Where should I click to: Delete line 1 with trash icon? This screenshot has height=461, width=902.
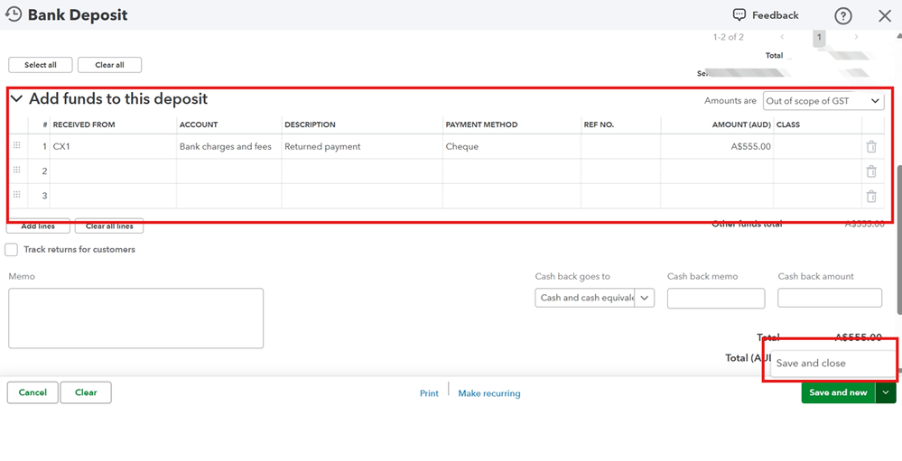pos(871,147)
